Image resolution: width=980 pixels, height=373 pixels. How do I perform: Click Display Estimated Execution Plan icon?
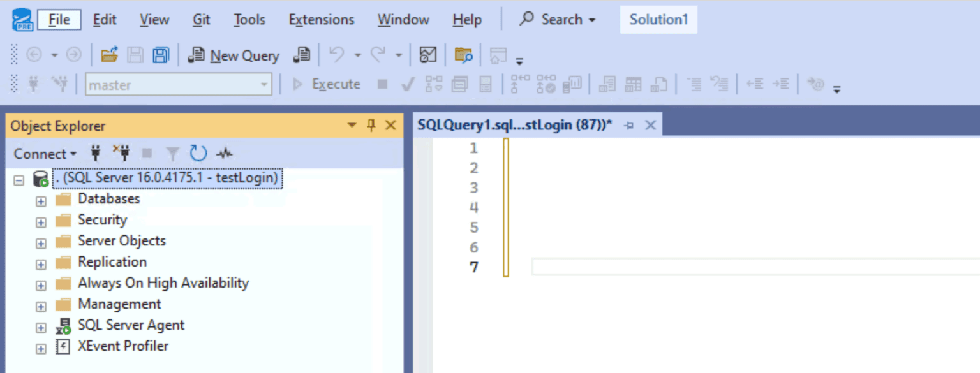pos(434,84)
